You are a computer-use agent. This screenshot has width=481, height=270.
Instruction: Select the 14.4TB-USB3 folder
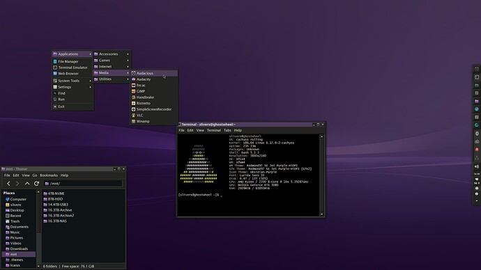click(x=56, y=205)
